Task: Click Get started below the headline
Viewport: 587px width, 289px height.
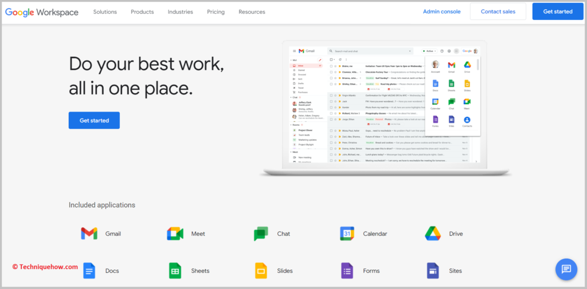Action: pos(94,120)
